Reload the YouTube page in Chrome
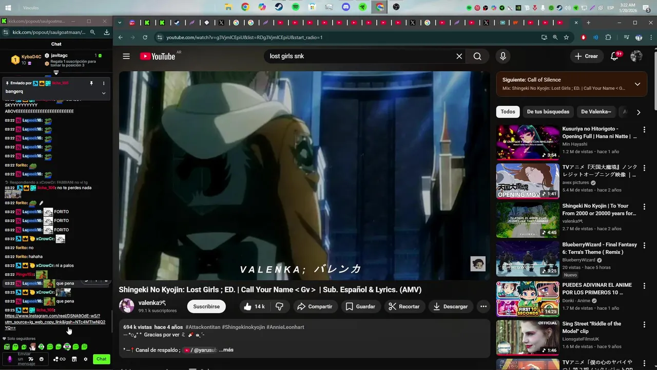Screen dimensions: 657x370 145,37
